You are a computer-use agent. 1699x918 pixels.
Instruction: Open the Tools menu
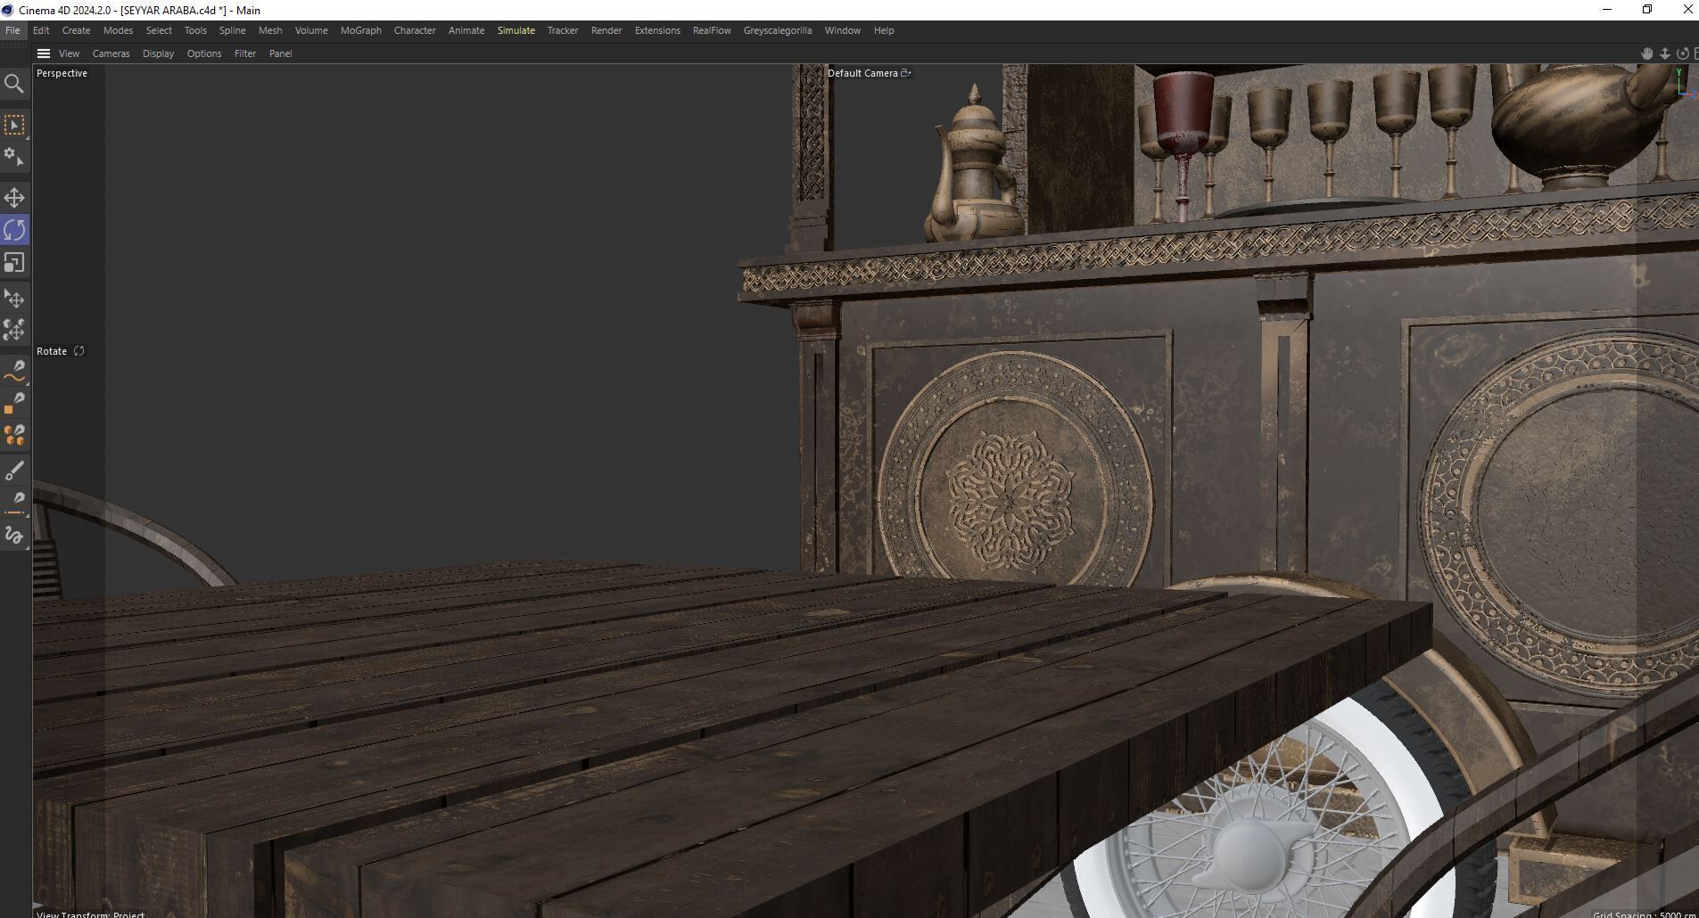point(195,30)
